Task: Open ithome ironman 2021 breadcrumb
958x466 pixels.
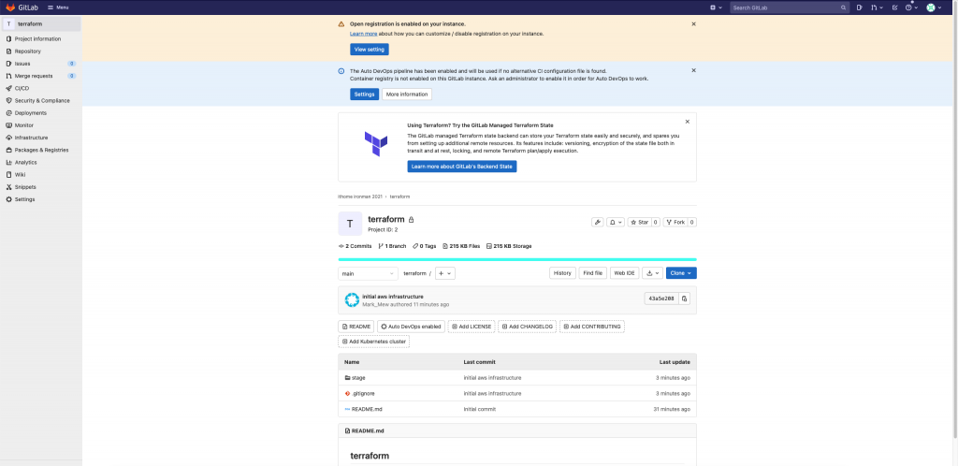Action: pyautogui.click(x=360, y=197)
